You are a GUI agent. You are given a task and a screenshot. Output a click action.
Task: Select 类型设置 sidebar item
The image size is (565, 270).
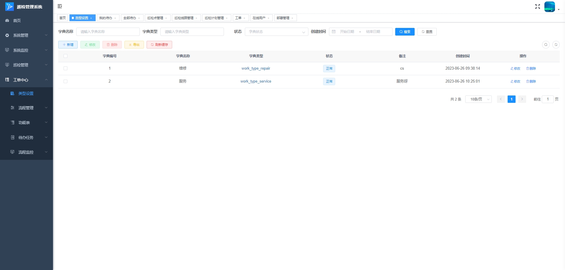26,93
